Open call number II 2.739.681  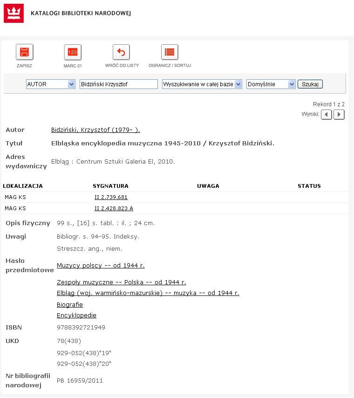pos(111,197)
